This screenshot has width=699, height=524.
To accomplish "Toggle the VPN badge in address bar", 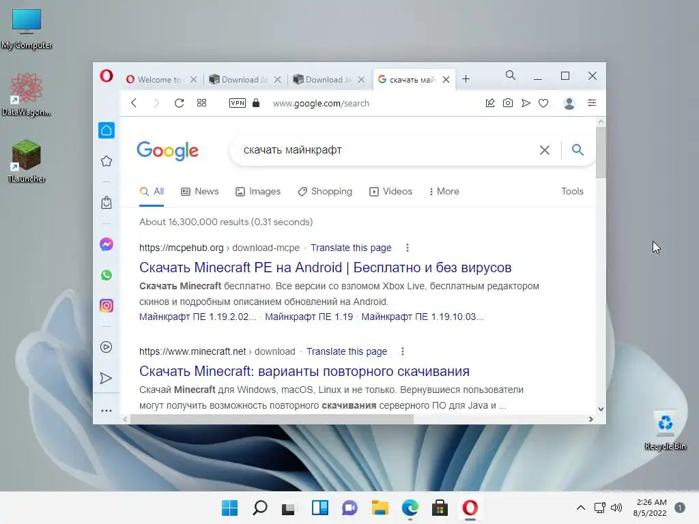I will 237,103.
